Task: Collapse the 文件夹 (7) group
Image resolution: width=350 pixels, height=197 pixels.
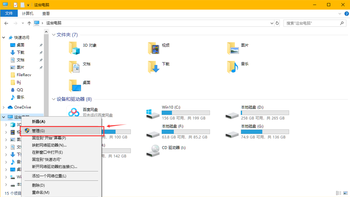Action: (x=54, y=35)
